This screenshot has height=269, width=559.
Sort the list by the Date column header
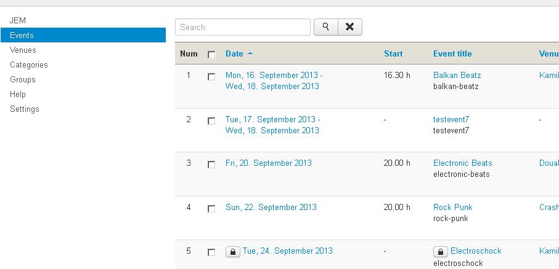pyautogui.click(x=234, y=53)
